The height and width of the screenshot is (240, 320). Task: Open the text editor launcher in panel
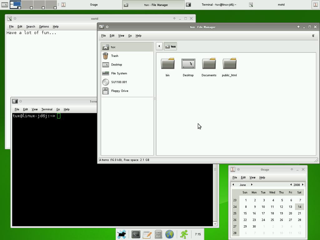click(147, 234)
